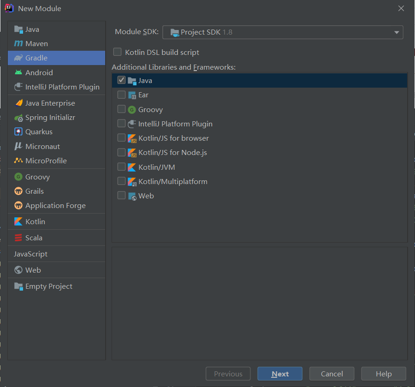Image resolution: width=415 pixels, height=387 pixels.
Task: Click the Kotlin/JS for browser icon
Action: [132, 138]
